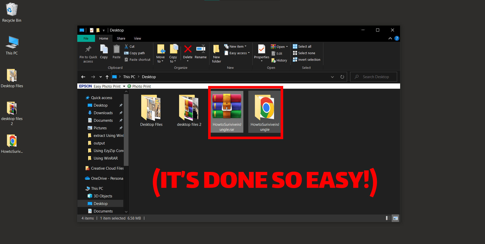Launch Photo Print from the EPSON toolbar
The height and width of the screenshot is (244, 485).
pyautogui.click(x=139, y=86)
